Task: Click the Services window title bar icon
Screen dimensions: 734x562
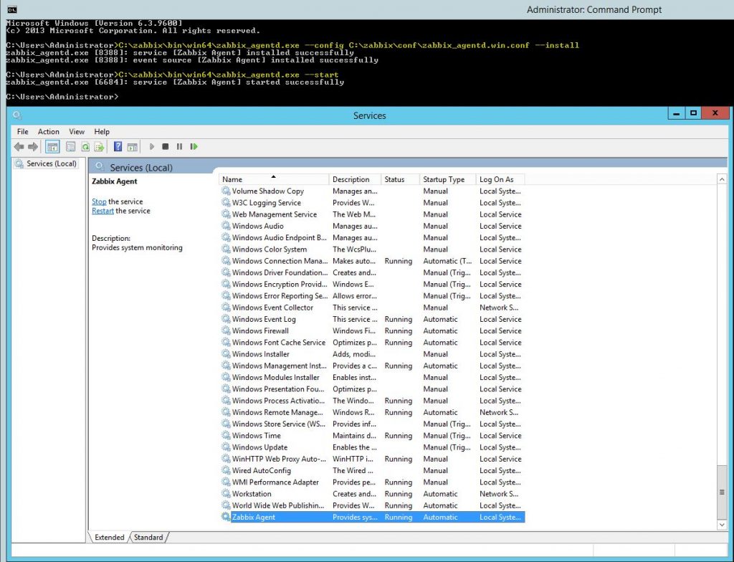Action: [17, 115]
